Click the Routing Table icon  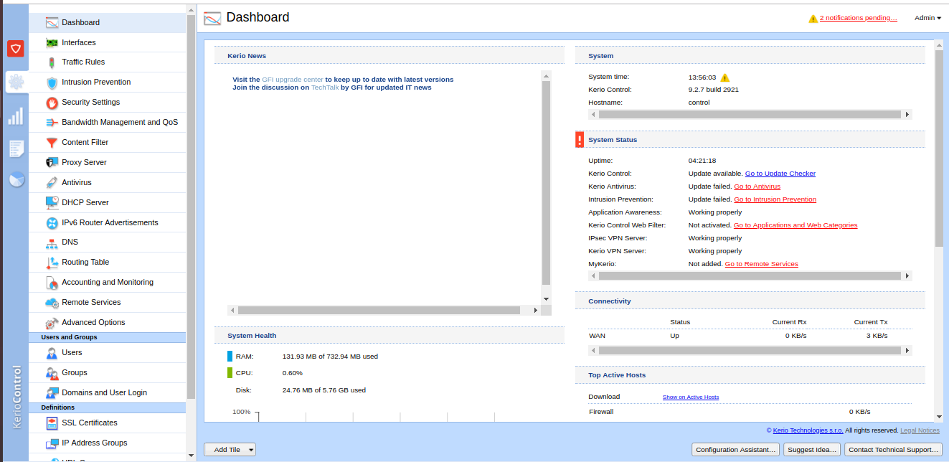click(x=51, y=263)
